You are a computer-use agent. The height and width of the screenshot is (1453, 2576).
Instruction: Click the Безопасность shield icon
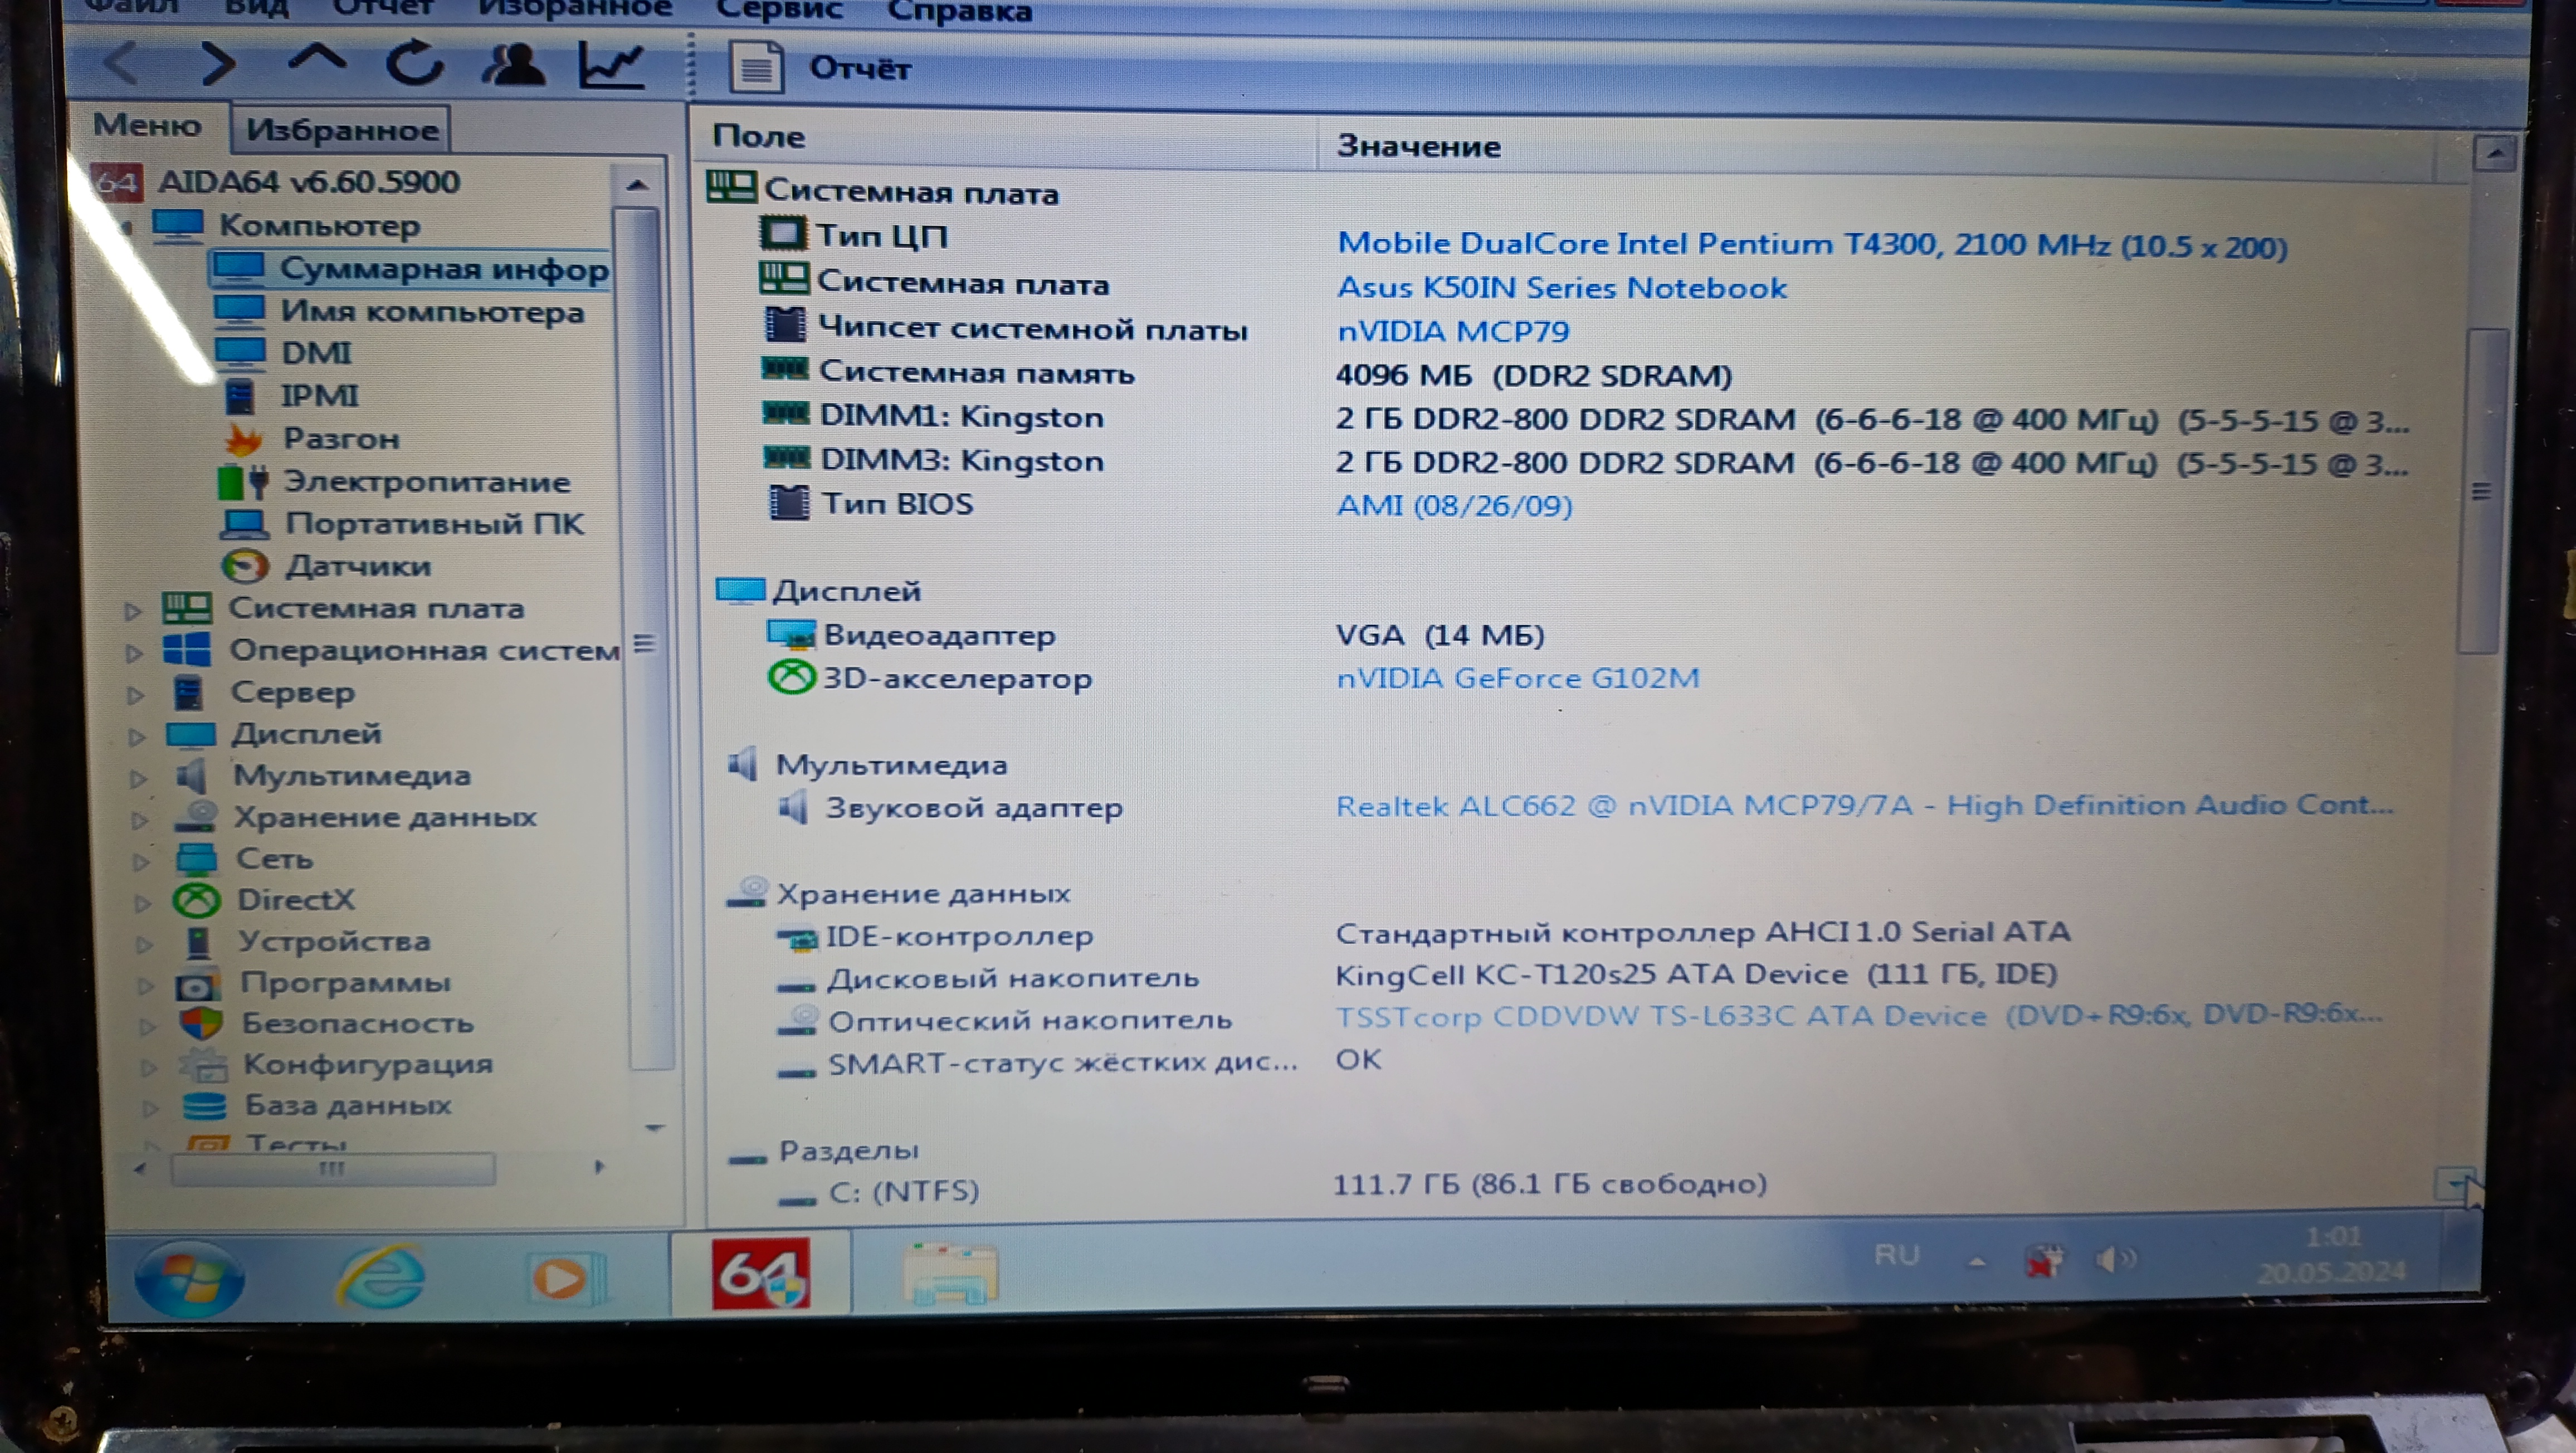click(201, 1024)
